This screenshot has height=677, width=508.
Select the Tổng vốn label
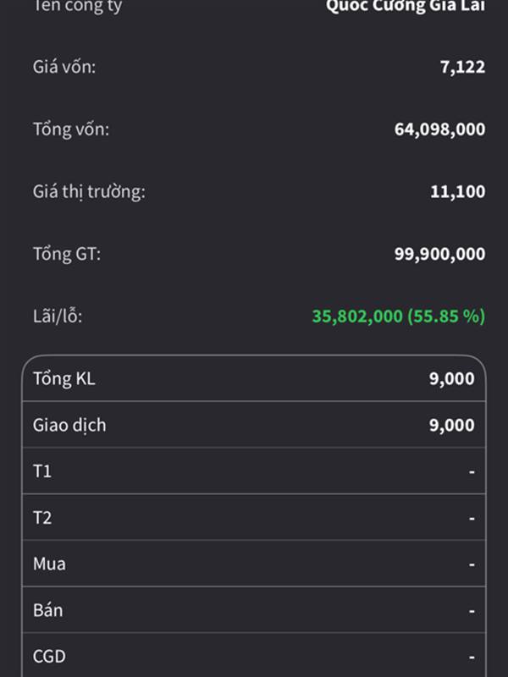(71, 129)
